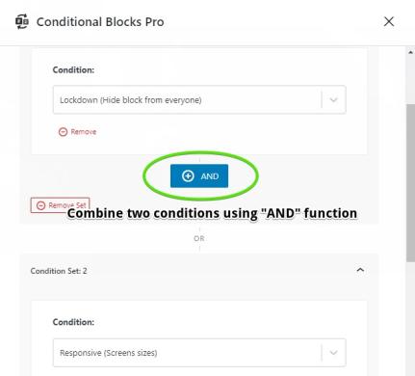Click the OR separator label between sets
This screenshot has width=415, height=376.
pos(199,238)
